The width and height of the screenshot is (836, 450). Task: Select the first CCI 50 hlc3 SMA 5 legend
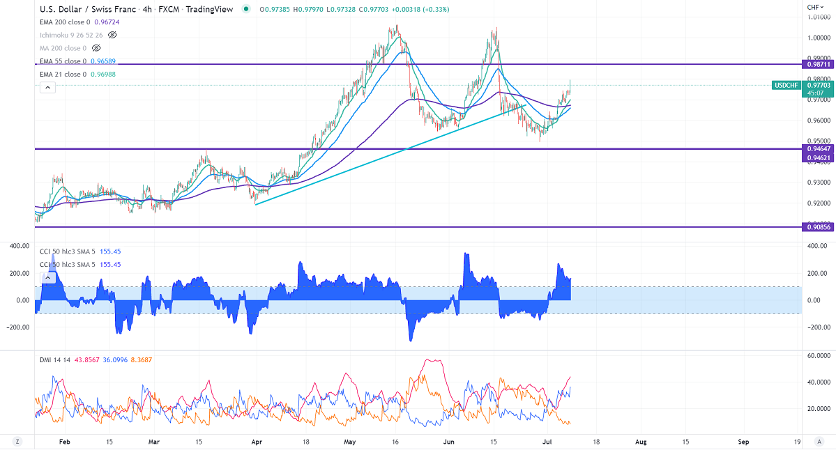(67, 251)
